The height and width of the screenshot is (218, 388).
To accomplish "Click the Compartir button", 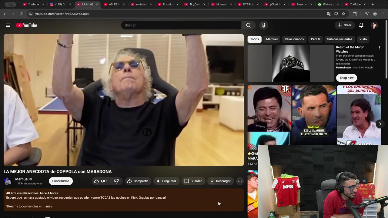I will 138,181.
